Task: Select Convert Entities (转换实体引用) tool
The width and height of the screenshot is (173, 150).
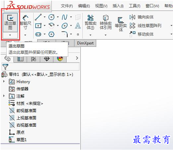Action: click(x=106, y=22)
